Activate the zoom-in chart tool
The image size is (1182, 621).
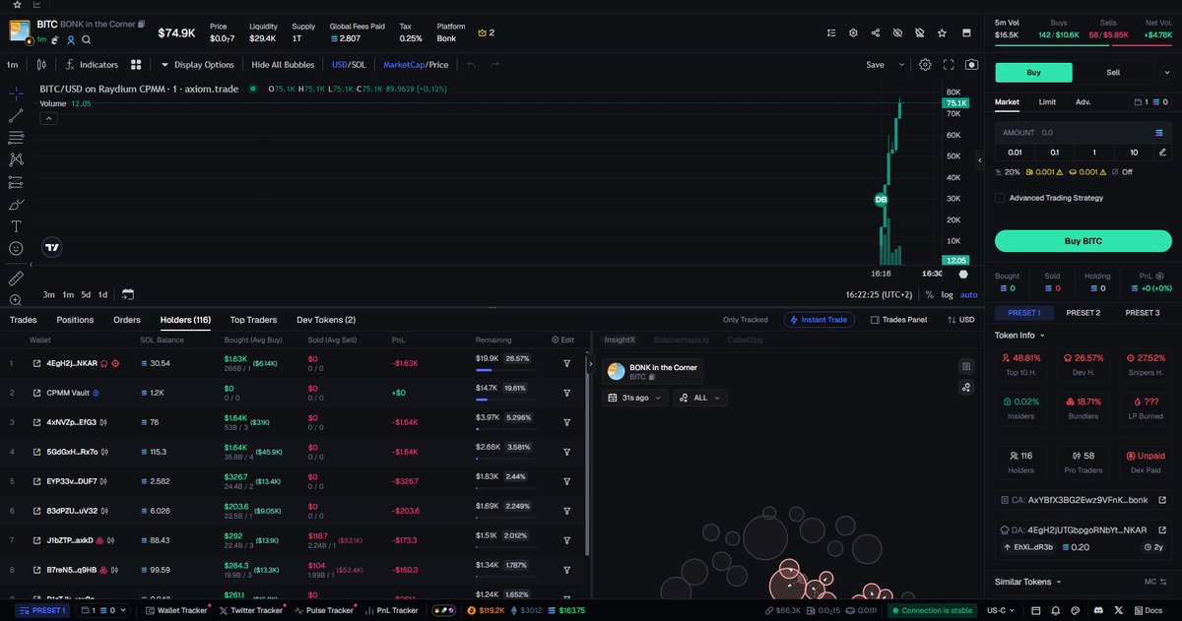coord(16,300)
